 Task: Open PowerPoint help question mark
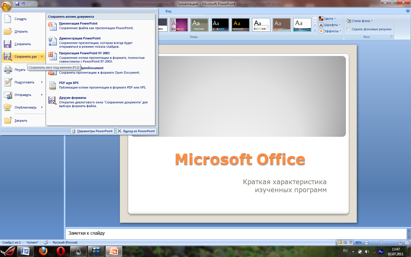pos(408,11)
